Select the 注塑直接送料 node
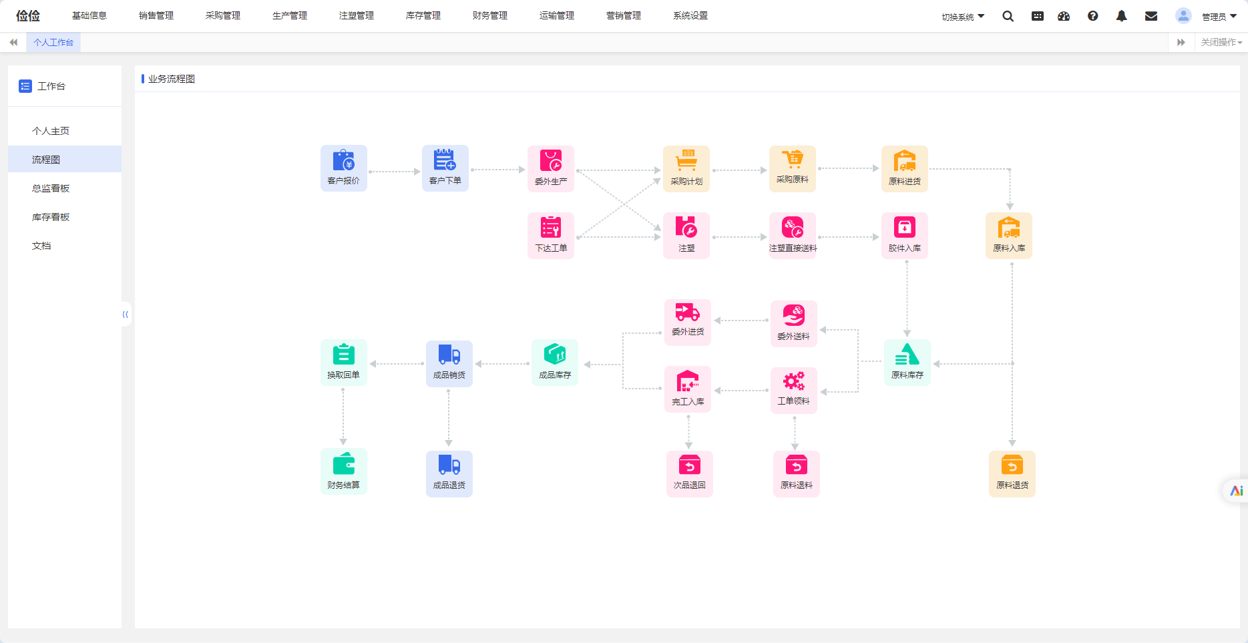The height and width of the screenshot is (643, 1248). click(793, 236)
